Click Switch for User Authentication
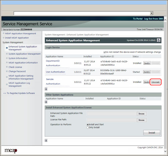168x156 pixels. coord(147,72)
